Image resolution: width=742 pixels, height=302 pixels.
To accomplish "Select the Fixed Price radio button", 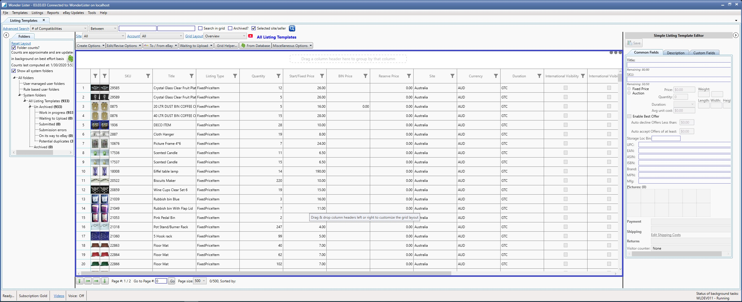I will click(x=629, y=89).
